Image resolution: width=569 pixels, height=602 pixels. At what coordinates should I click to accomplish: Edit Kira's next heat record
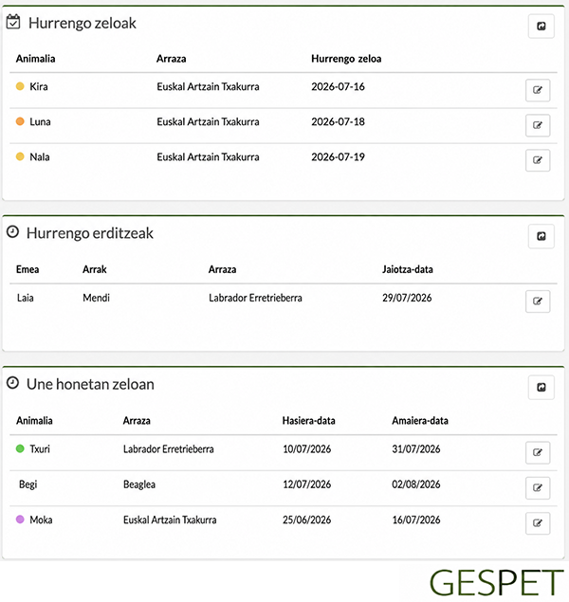(x=538, y=90)
